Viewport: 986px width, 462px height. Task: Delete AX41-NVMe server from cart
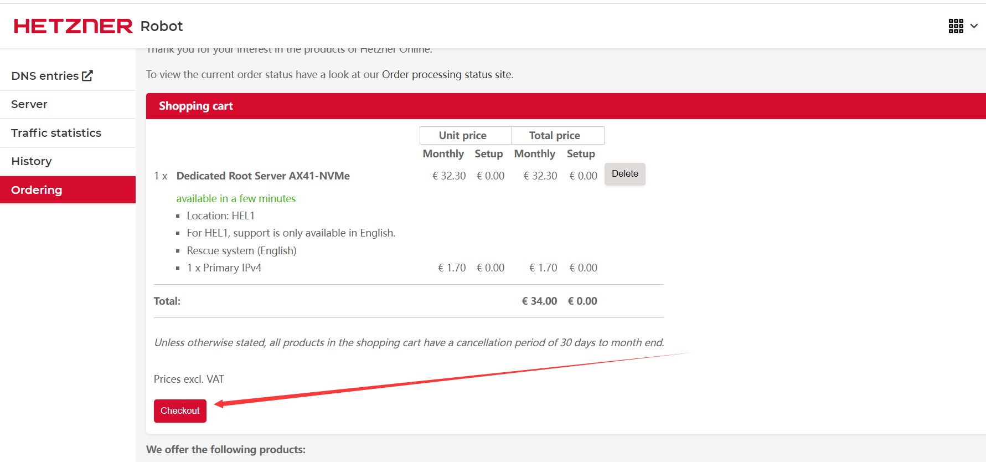coord(624,174)
